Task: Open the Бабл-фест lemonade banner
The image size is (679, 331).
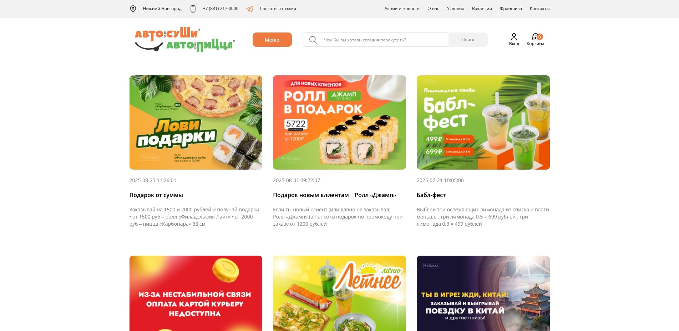Action: tap(483, 122)
